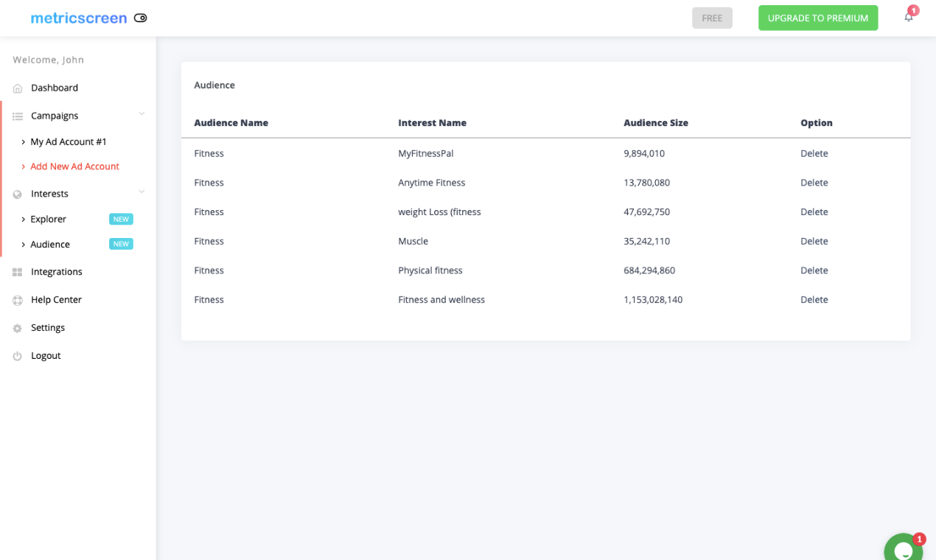This screenshot has width=936, height=560.
Task: Open Settings from the sidebar
Action: [48, 328]
